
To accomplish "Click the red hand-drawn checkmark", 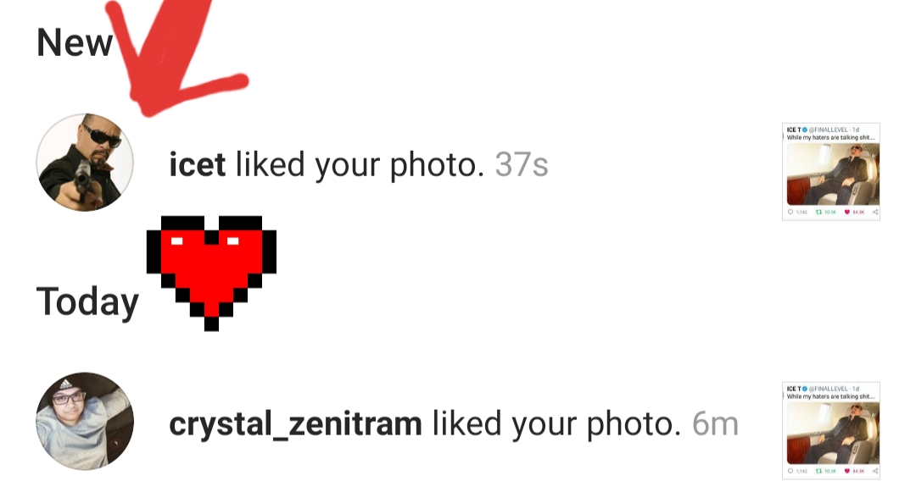I will [176, 55].
